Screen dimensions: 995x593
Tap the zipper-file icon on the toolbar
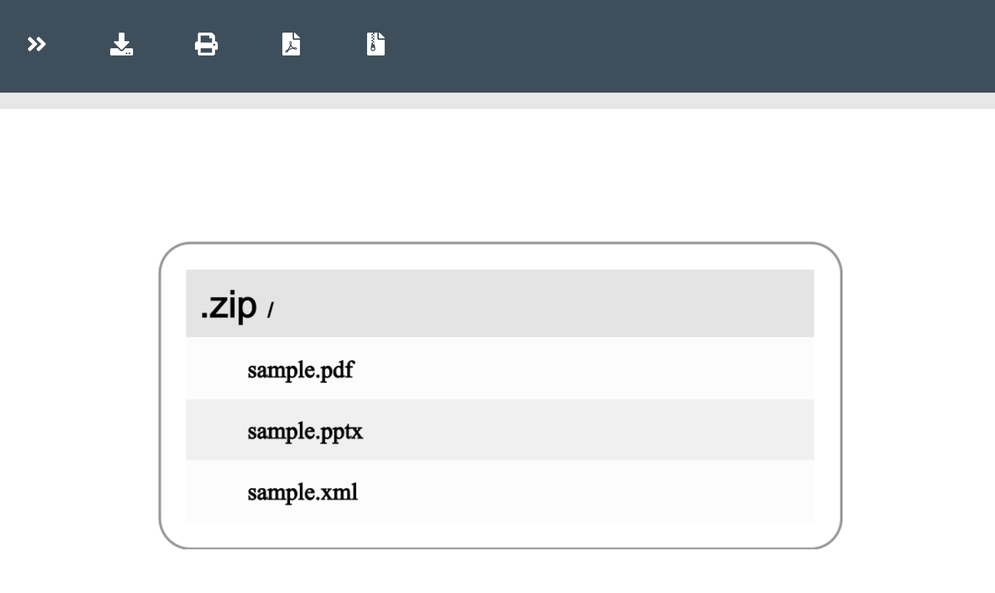376,44
